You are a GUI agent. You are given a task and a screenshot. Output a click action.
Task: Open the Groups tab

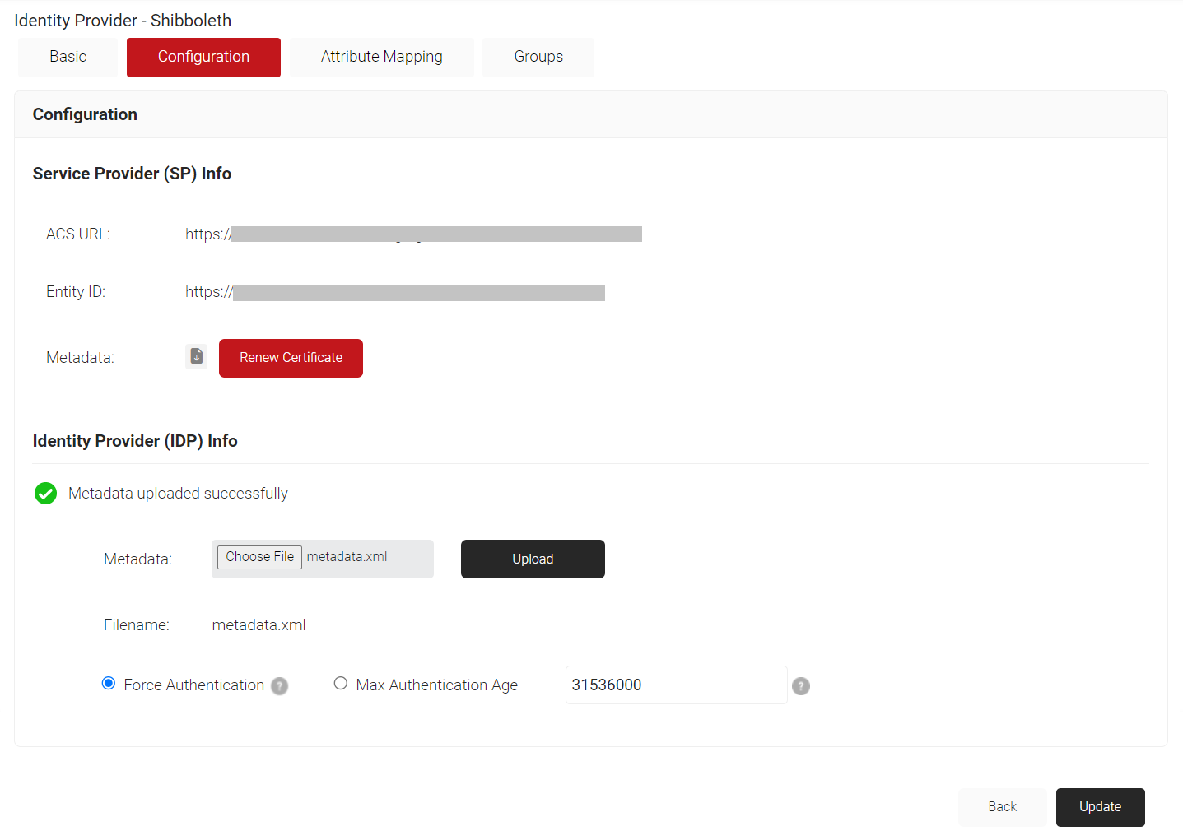[x=538, y=58]
